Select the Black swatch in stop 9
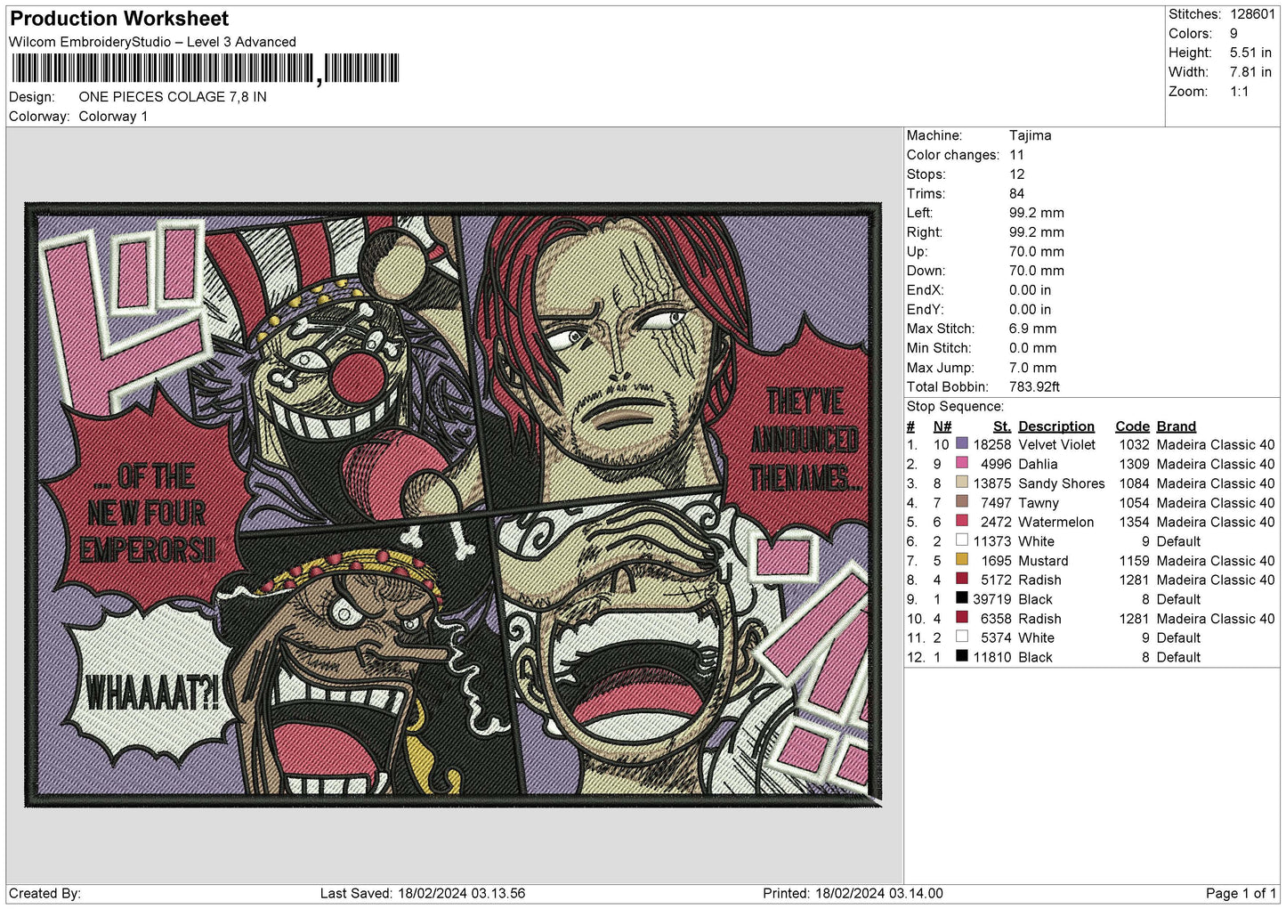 (961, 599)
